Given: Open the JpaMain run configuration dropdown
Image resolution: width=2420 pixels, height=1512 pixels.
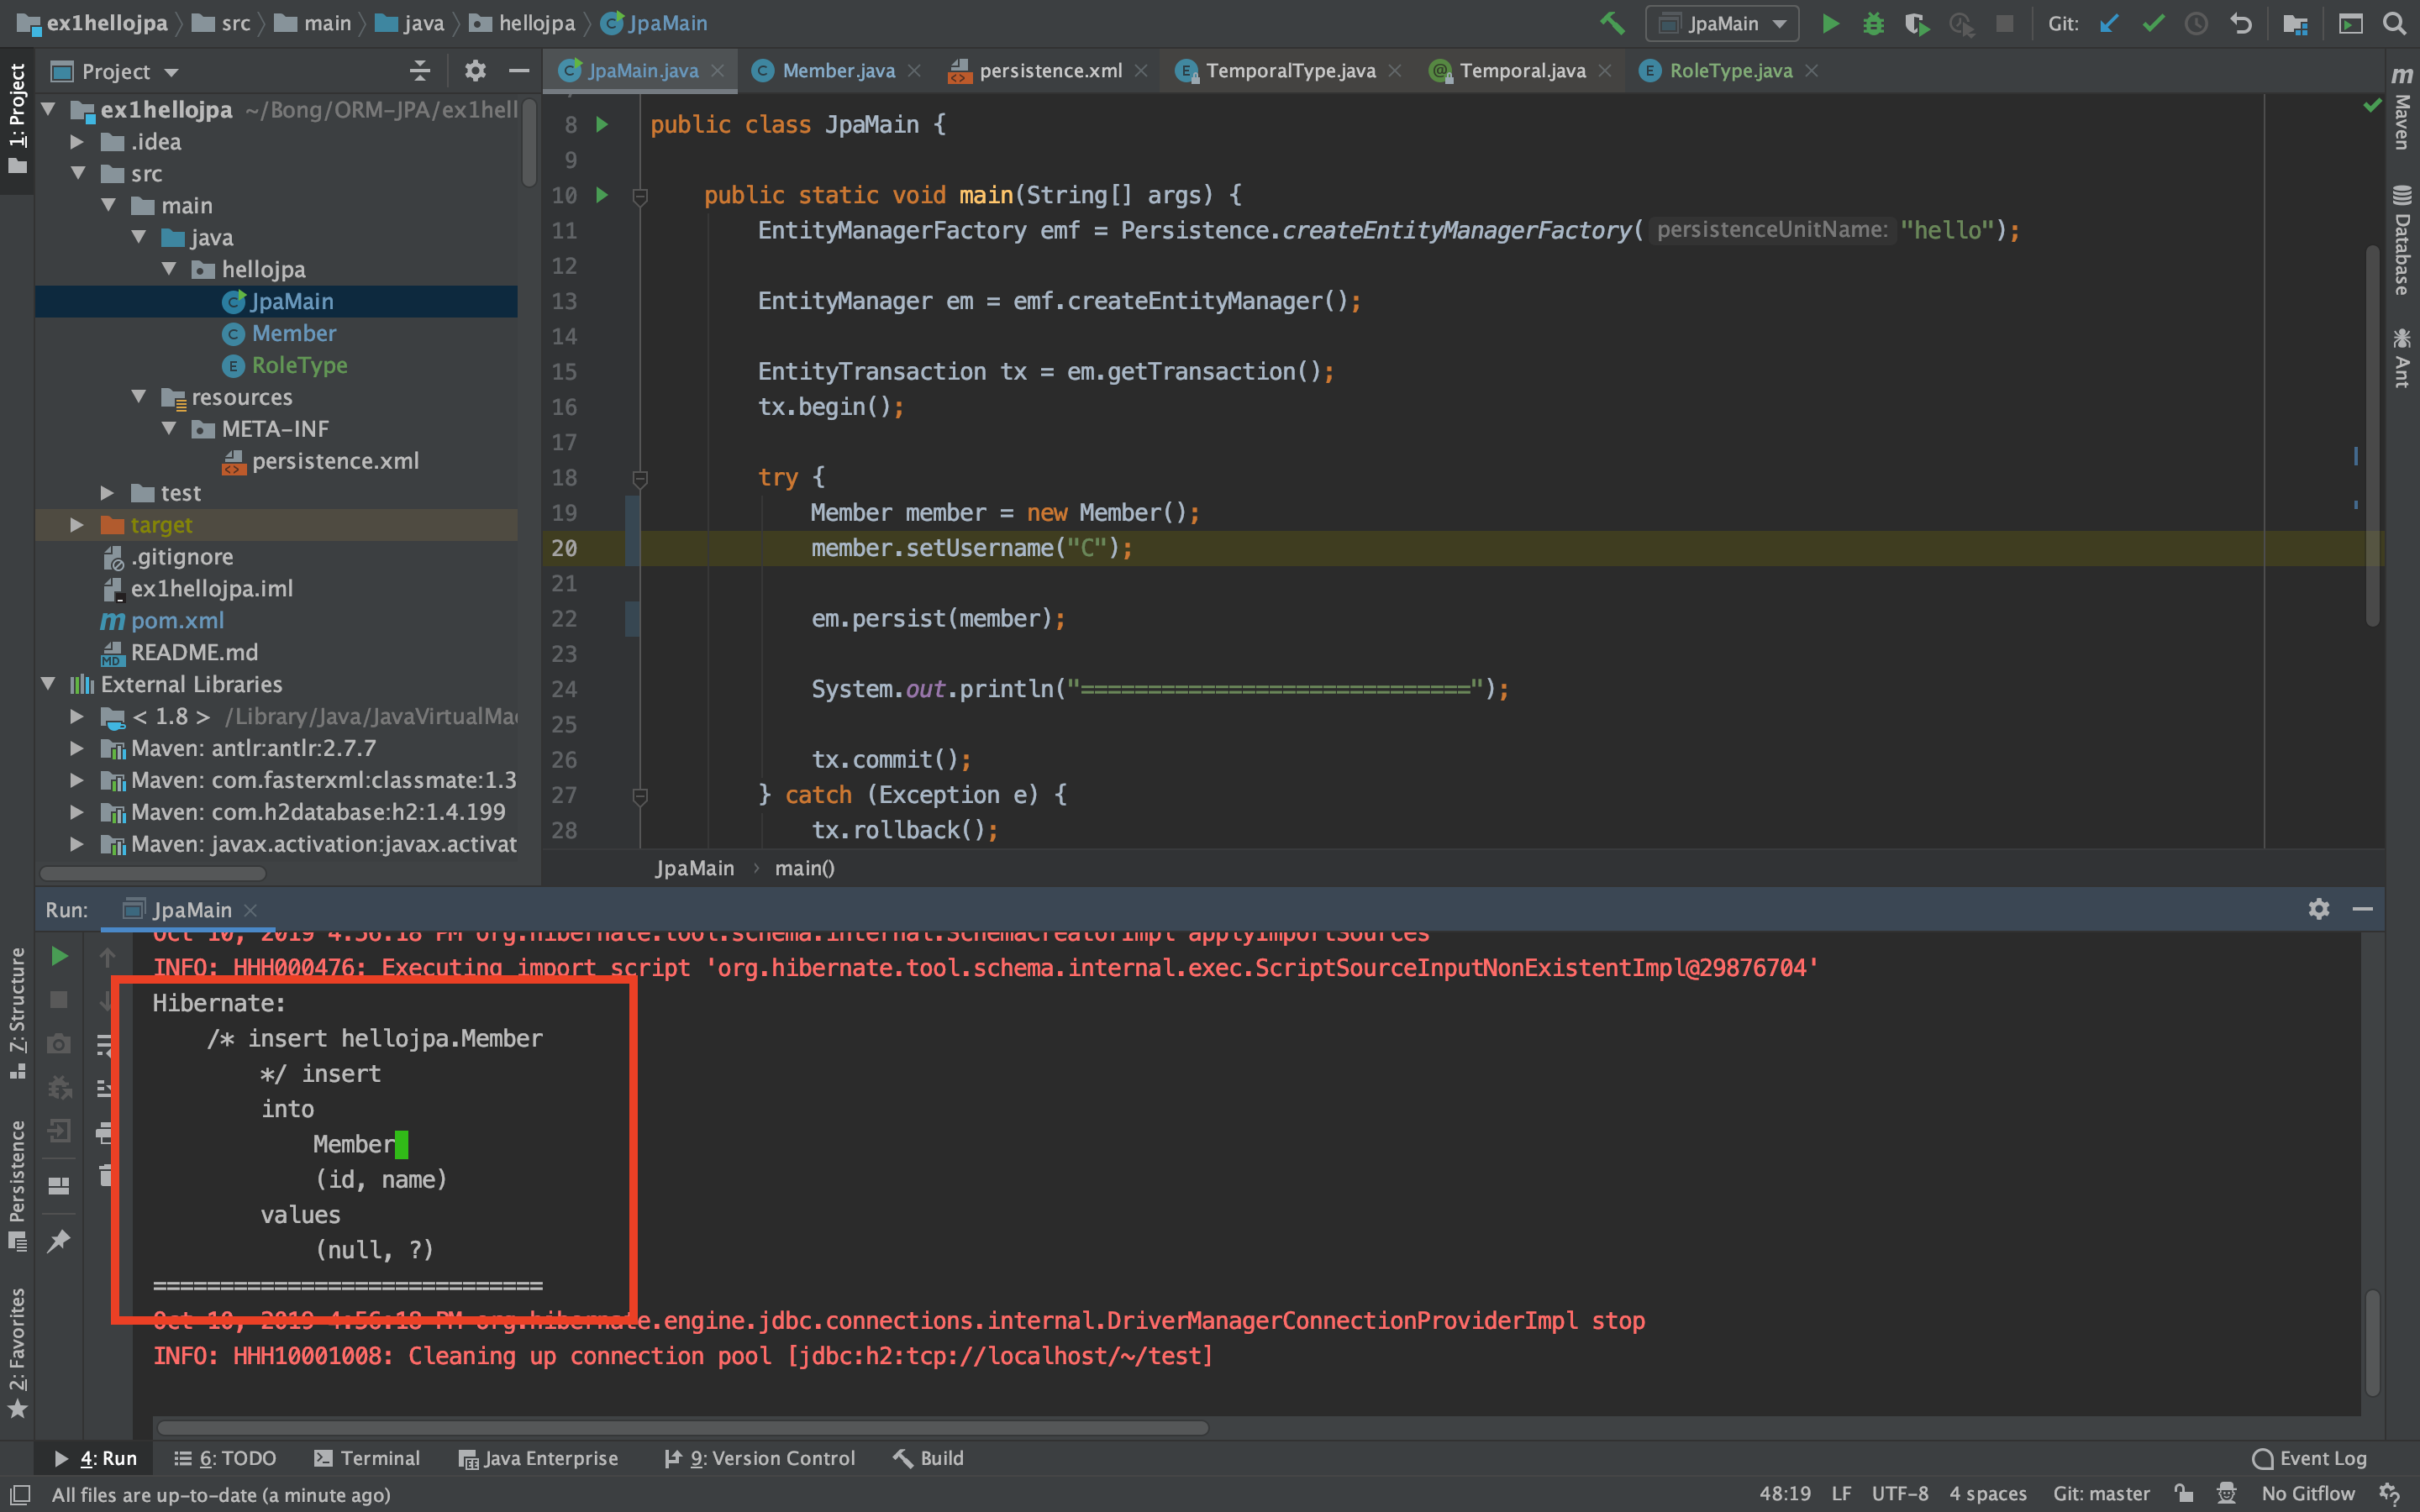Looking at the screenshot, I should (1722, 23).
